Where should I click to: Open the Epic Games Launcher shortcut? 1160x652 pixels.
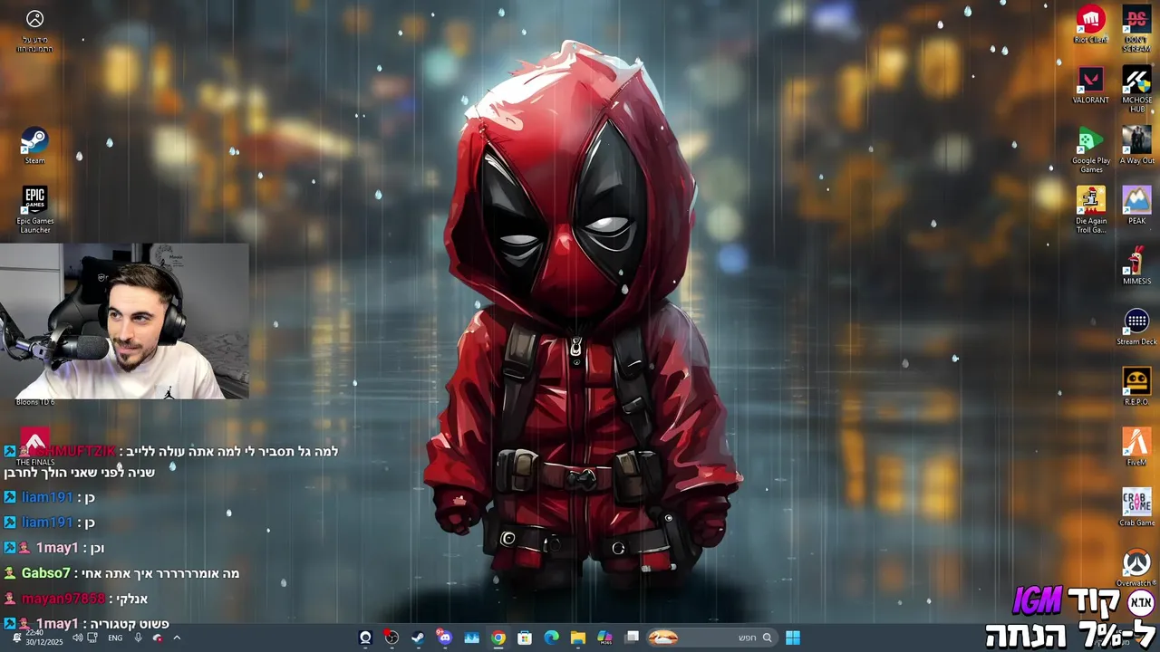34,210
